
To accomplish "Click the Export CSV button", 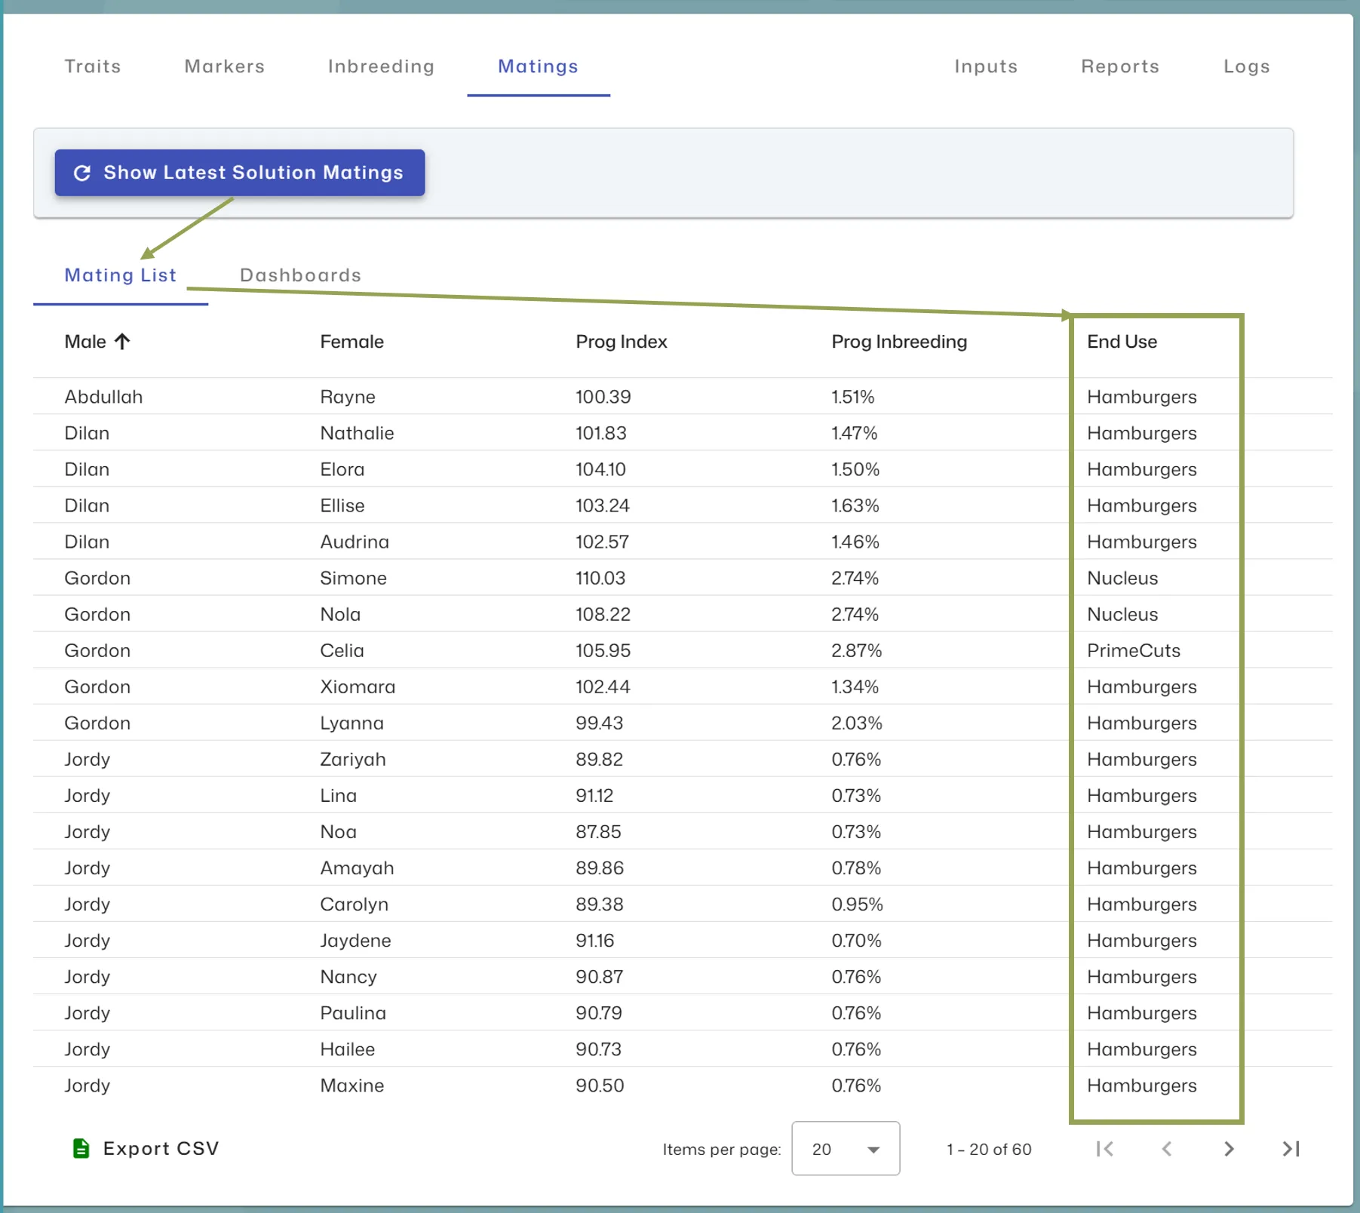I will tap(146, 1148).
